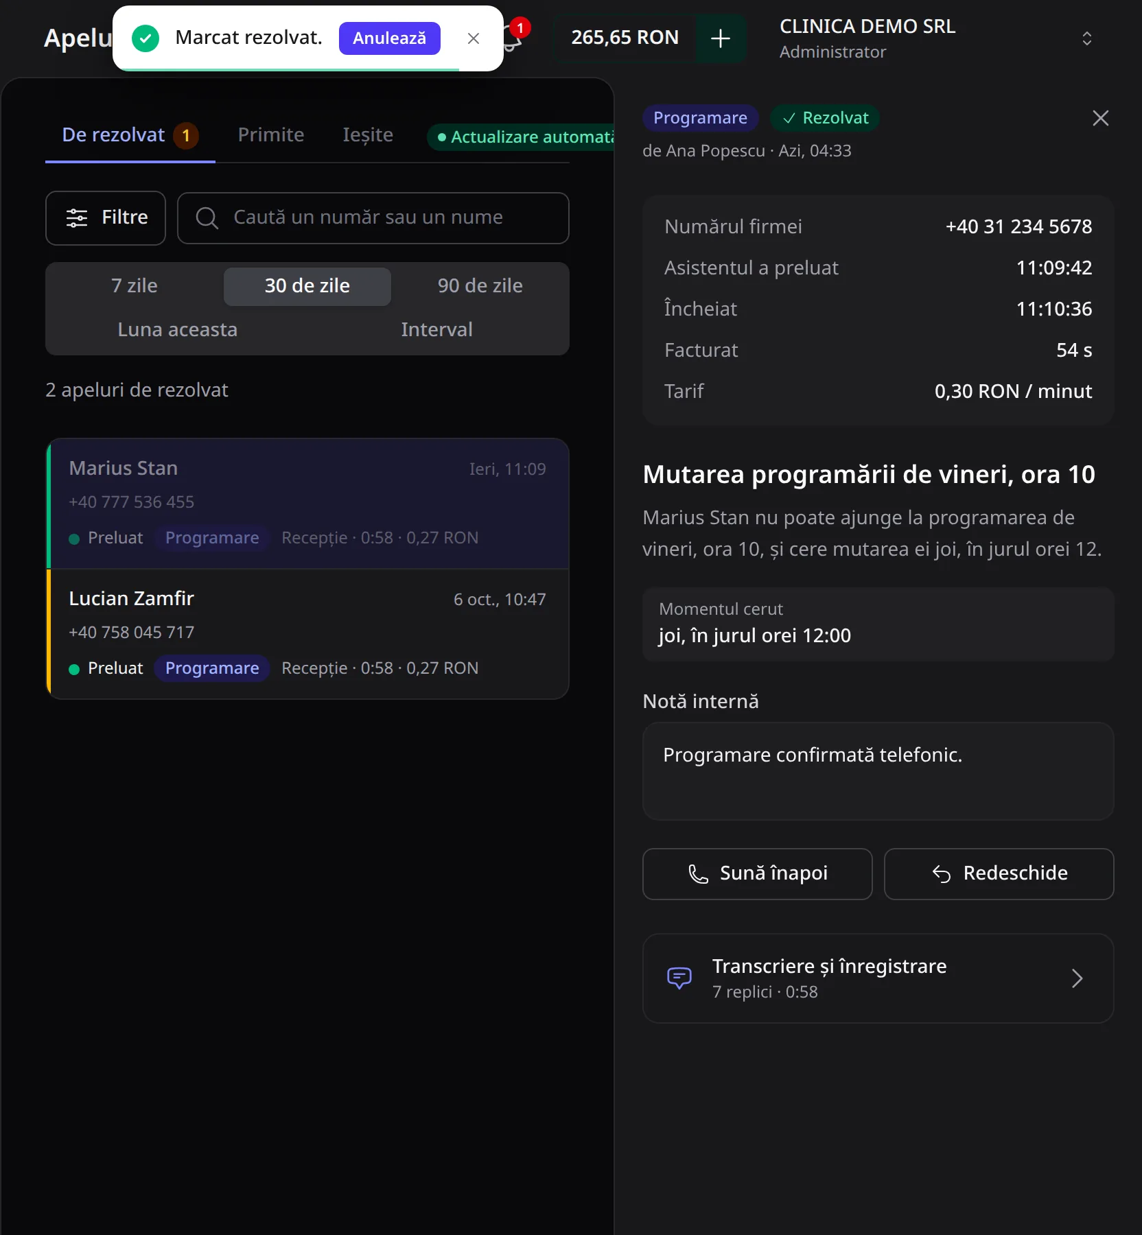Viewport: 1142px width, 1235px height.
Task: Close the call details panel
Action: point(1101,118)
